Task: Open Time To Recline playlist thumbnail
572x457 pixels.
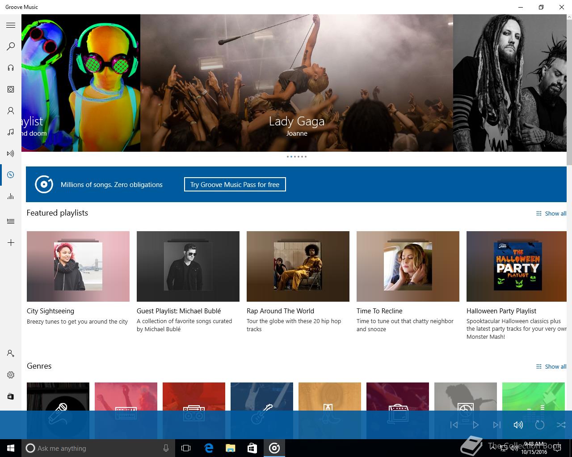Action: 408,266
